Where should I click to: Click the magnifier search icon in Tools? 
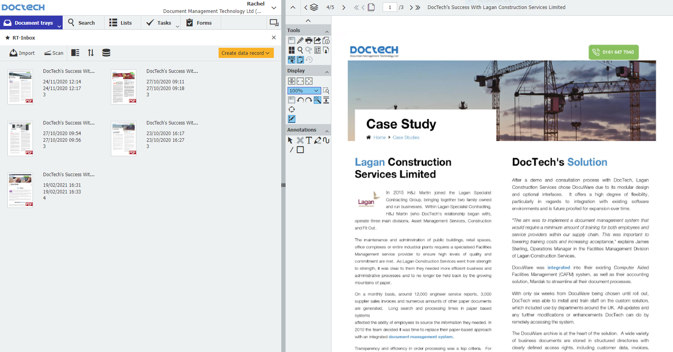pos(300,50)
